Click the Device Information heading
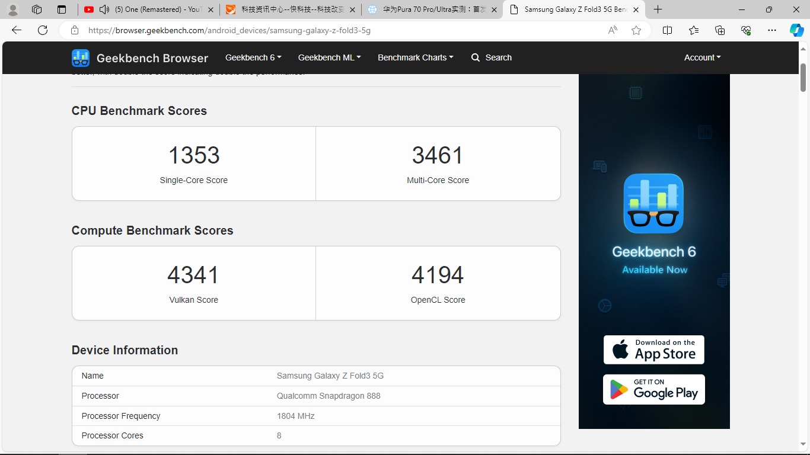 click(x=125, y=350)
